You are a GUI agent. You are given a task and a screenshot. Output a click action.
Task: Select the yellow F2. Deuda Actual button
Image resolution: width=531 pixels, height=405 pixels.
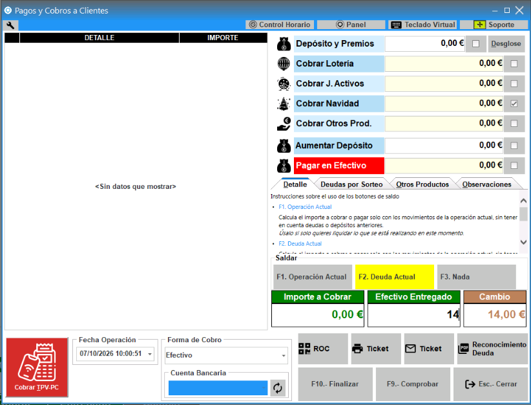394,277
